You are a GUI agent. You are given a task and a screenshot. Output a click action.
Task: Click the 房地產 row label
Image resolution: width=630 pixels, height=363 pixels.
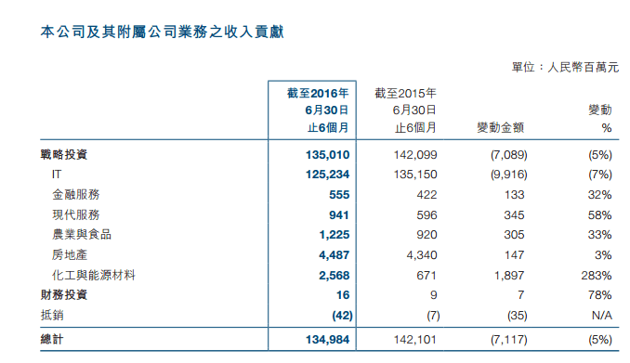70,255
